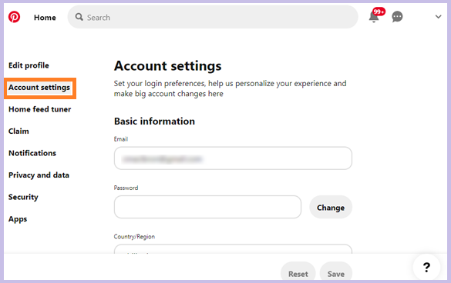
Task: Open Apps settings in sidebar
Action: 18,219
